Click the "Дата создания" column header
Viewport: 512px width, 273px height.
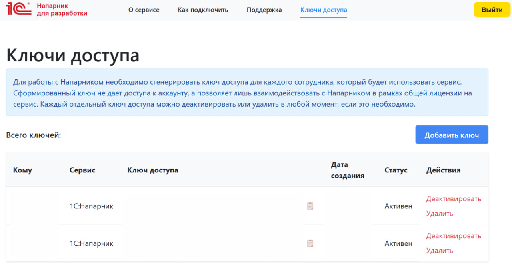tap(347, 170)
